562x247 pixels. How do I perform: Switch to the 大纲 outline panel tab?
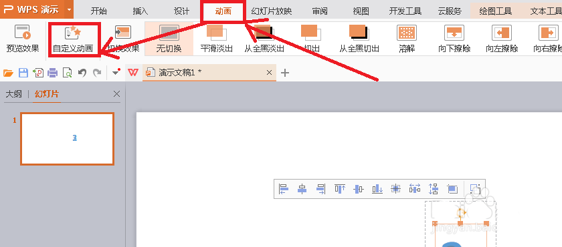pos(13,94)
